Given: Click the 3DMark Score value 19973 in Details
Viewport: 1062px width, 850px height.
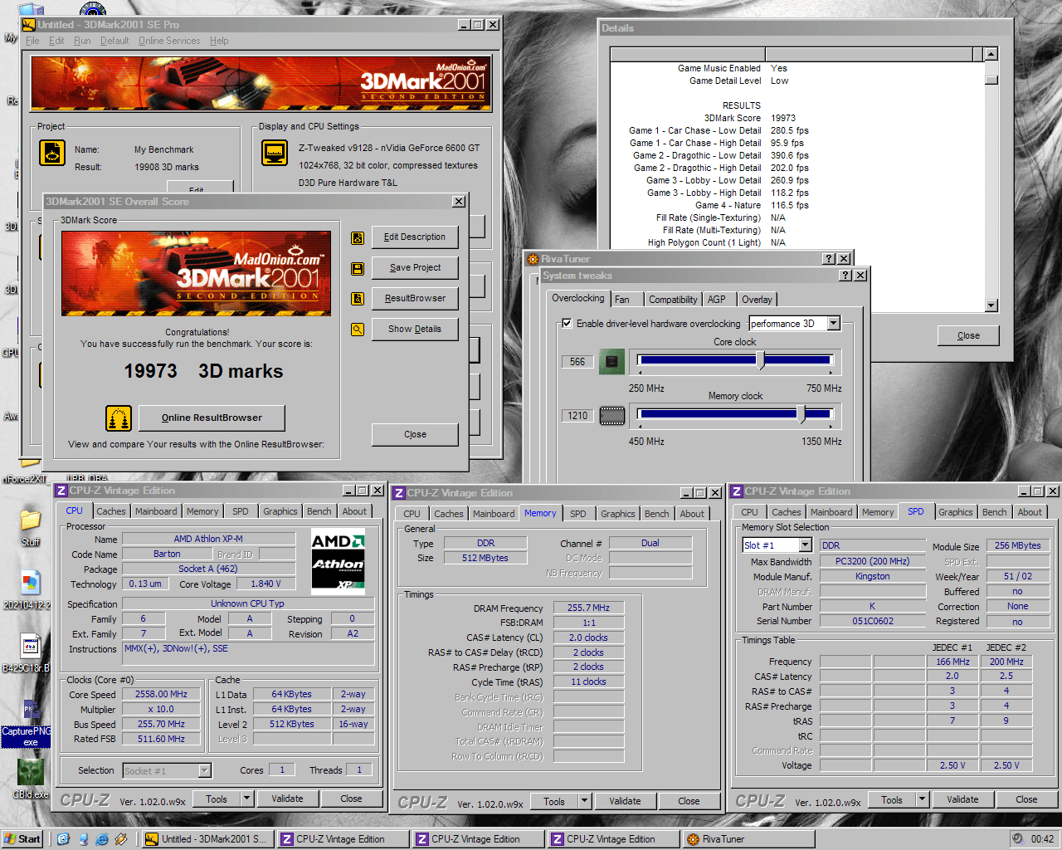Looking at the screenshot, I should (782, 118).
